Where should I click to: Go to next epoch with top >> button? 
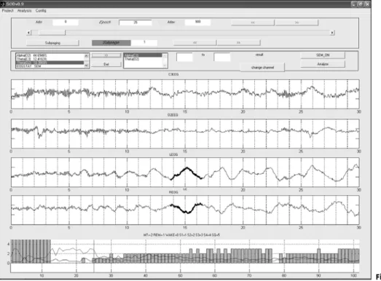coord(296,23)
